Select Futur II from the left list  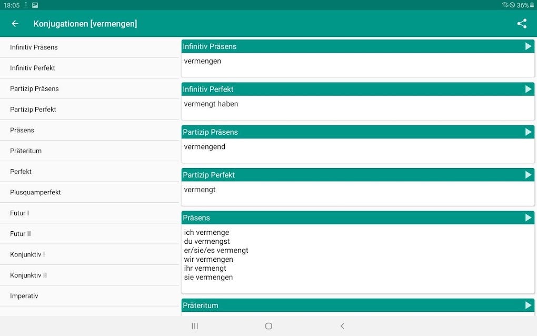tap(21, 233)
